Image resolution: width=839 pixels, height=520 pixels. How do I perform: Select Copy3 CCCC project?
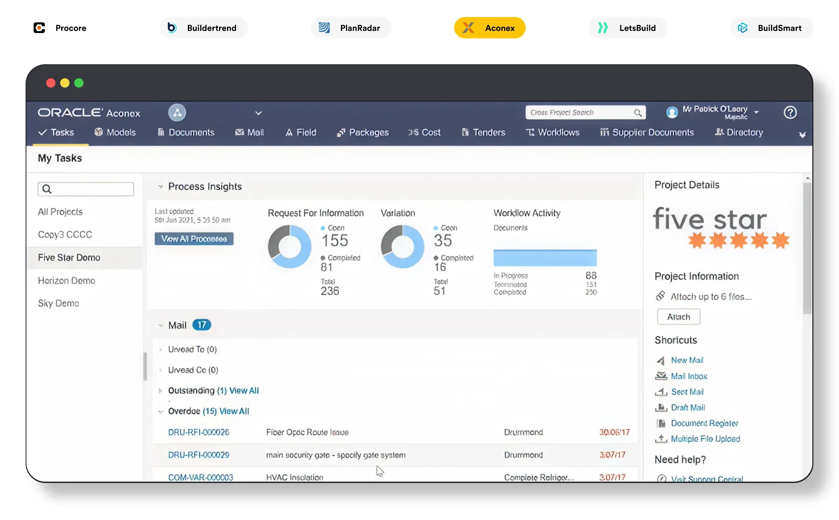pos(65,235)
